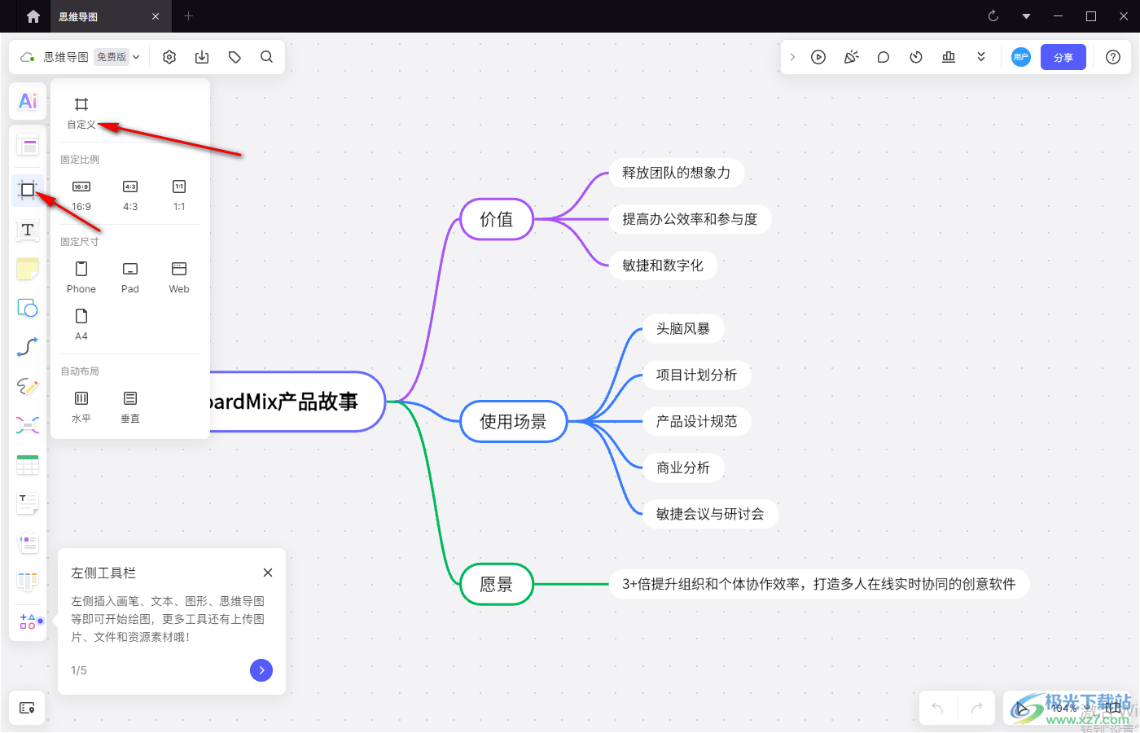Open the outline list tool
The image size is (1140, 733).
click(28, 542)
